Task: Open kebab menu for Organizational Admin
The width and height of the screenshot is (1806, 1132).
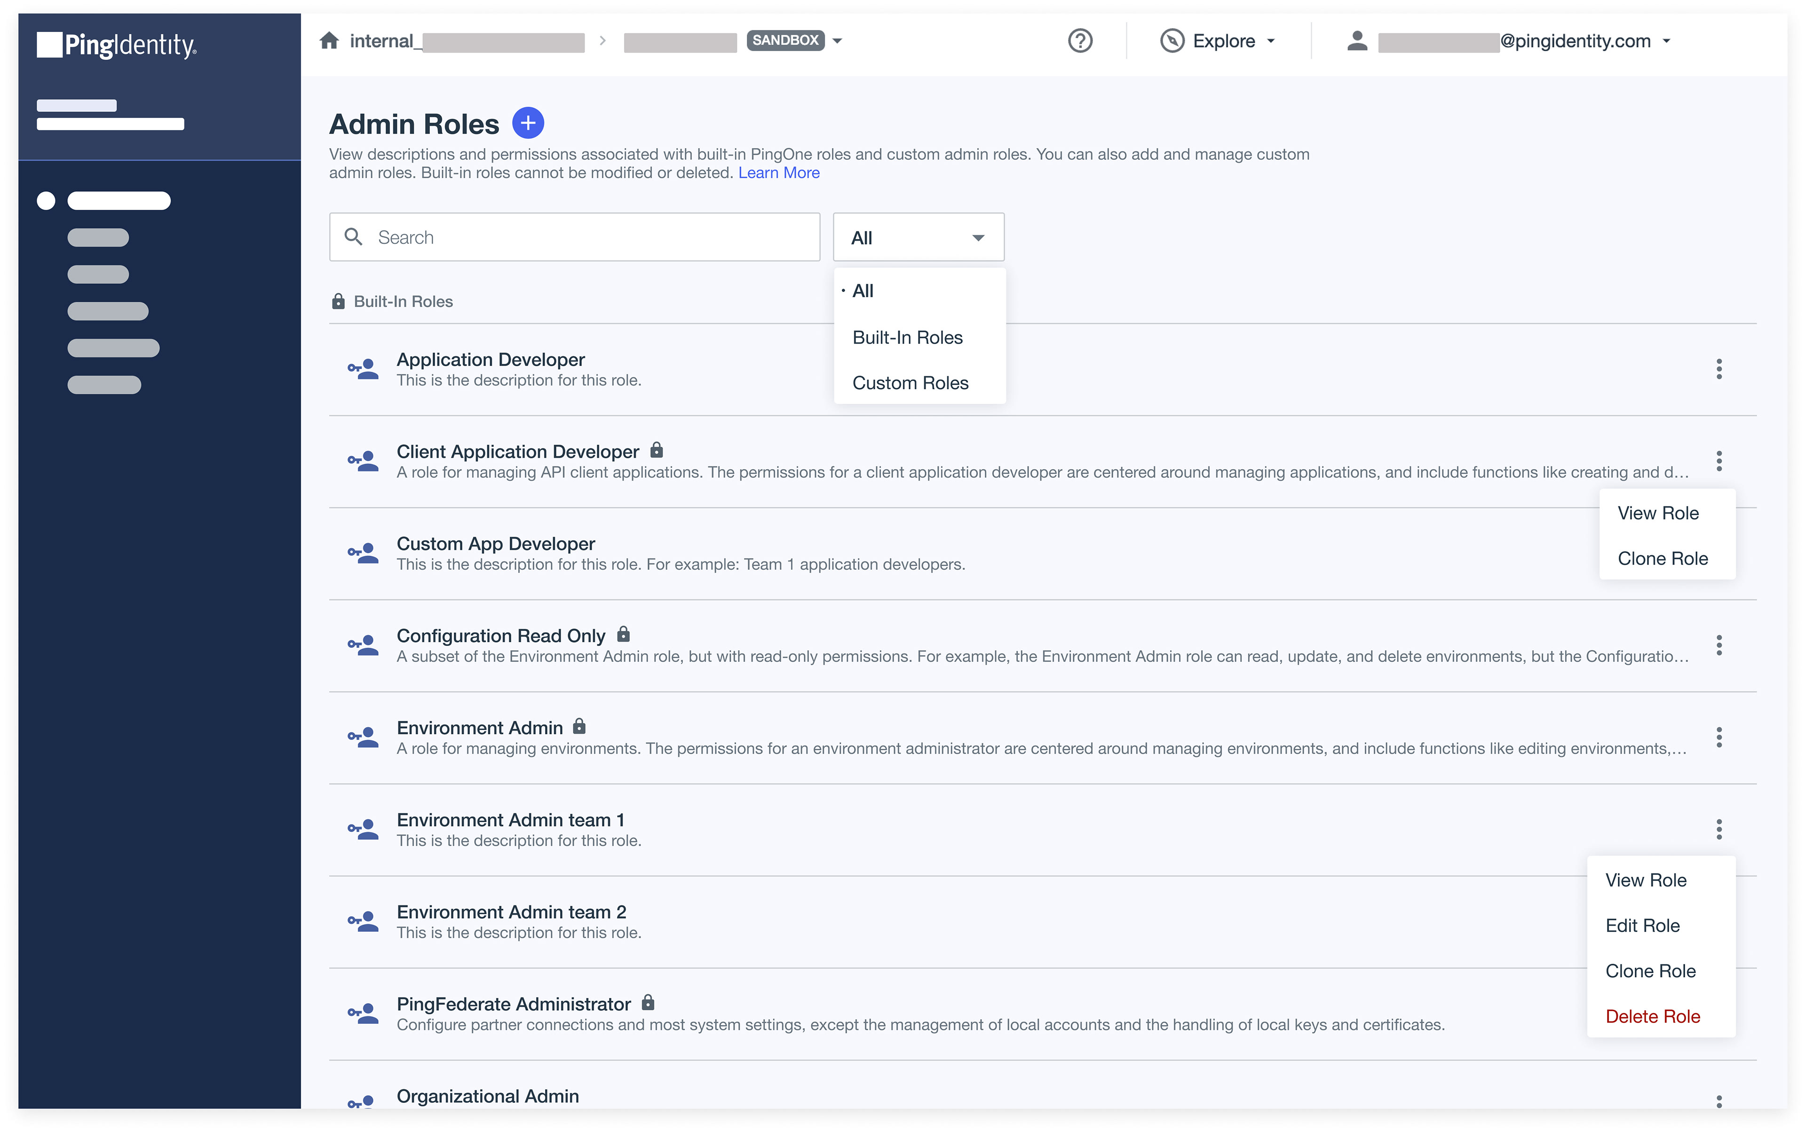Action: pyautogui.click(x=1719, y=1101)
